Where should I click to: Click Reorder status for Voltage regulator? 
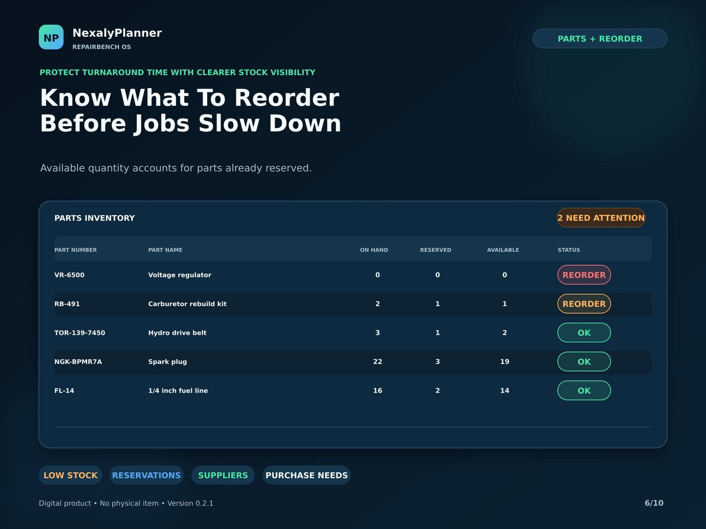(x=584, y=275)
